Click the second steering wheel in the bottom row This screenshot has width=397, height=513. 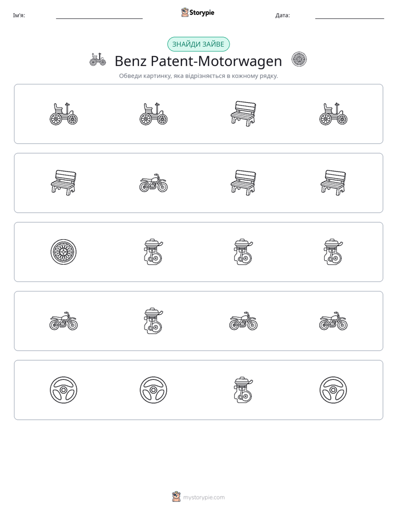point(153,390)
